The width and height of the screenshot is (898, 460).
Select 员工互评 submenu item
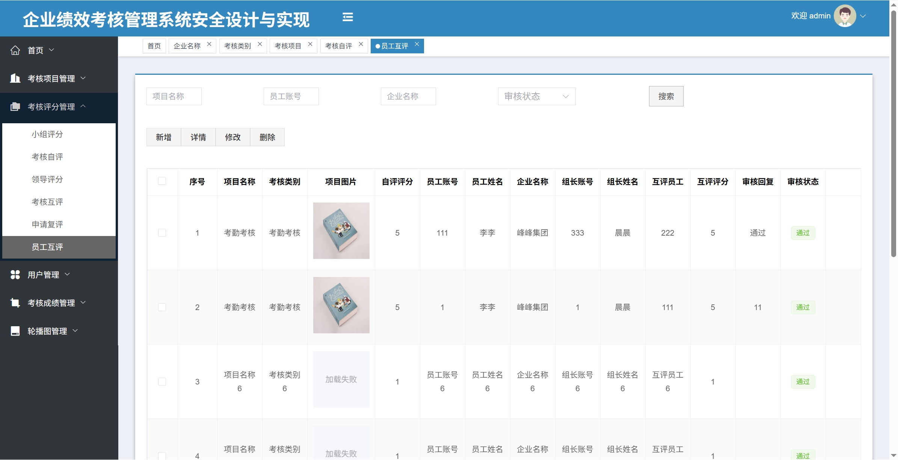point(59,247)
